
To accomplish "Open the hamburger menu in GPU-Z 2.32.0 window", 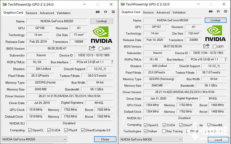I will coord(226,11).
